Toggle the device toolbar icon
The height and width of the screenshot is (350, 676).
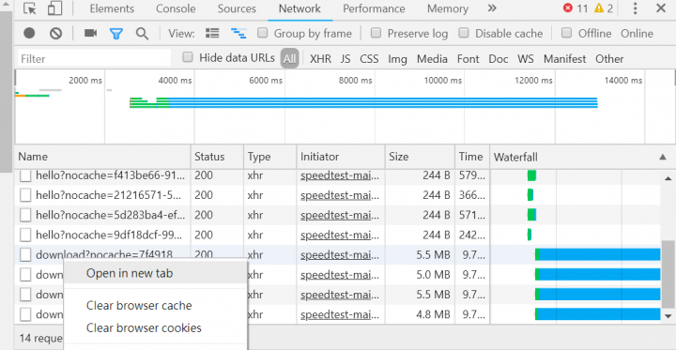[x=54, y=8]
